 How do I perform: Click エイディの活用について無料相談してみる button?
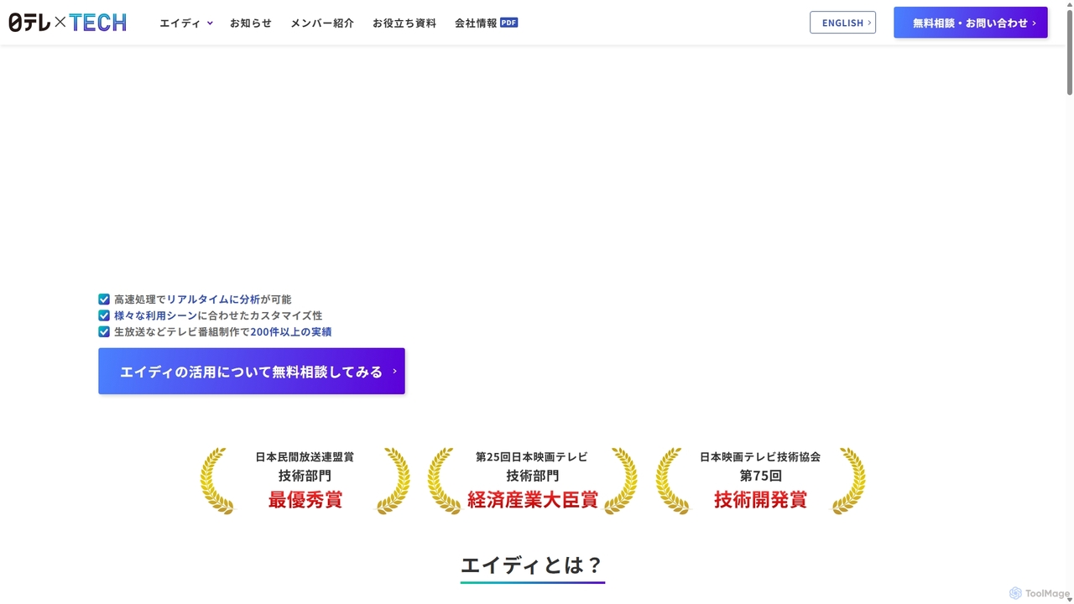[x=252, y=371]
